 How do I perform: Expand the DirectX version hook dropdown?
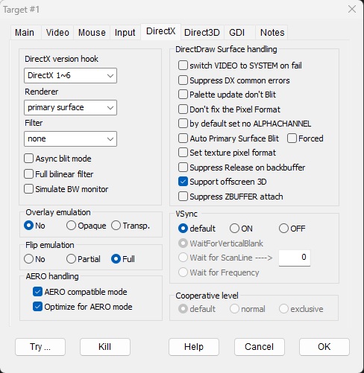[x=70, y=75]
